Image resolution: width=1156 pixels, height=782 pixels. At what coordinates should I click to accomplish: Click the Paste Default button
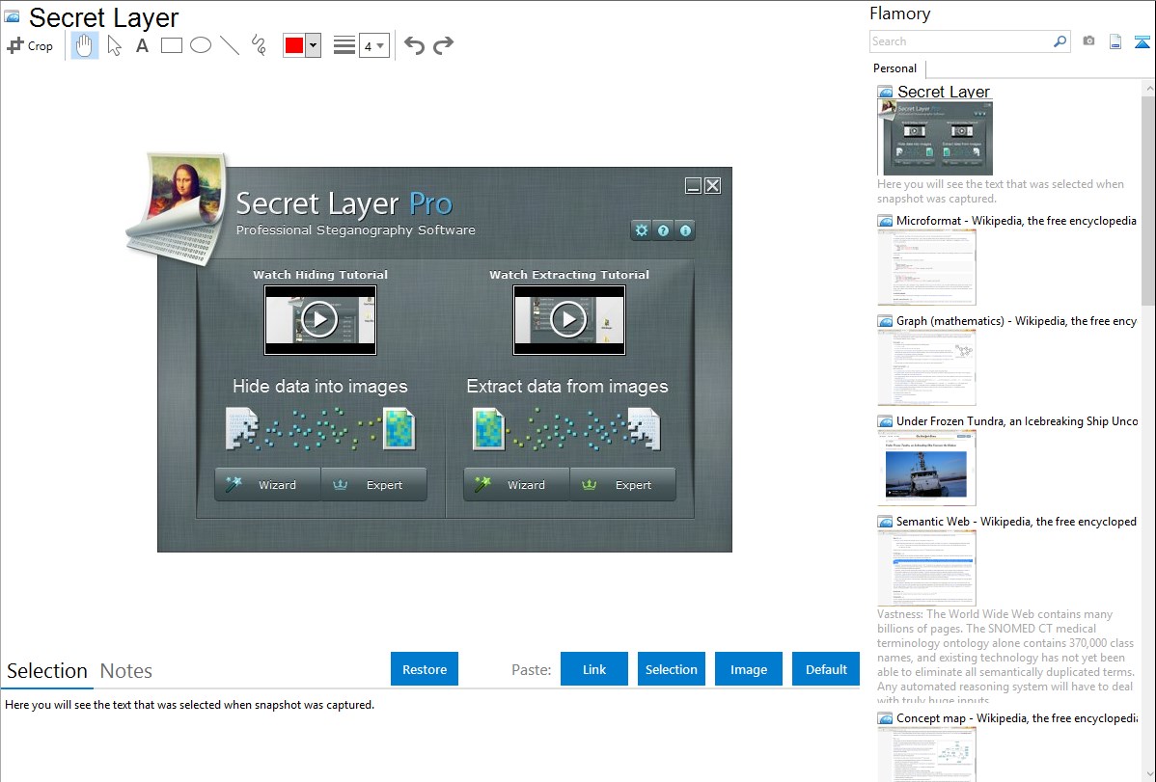pyautogui.click(x=826, y=669)
